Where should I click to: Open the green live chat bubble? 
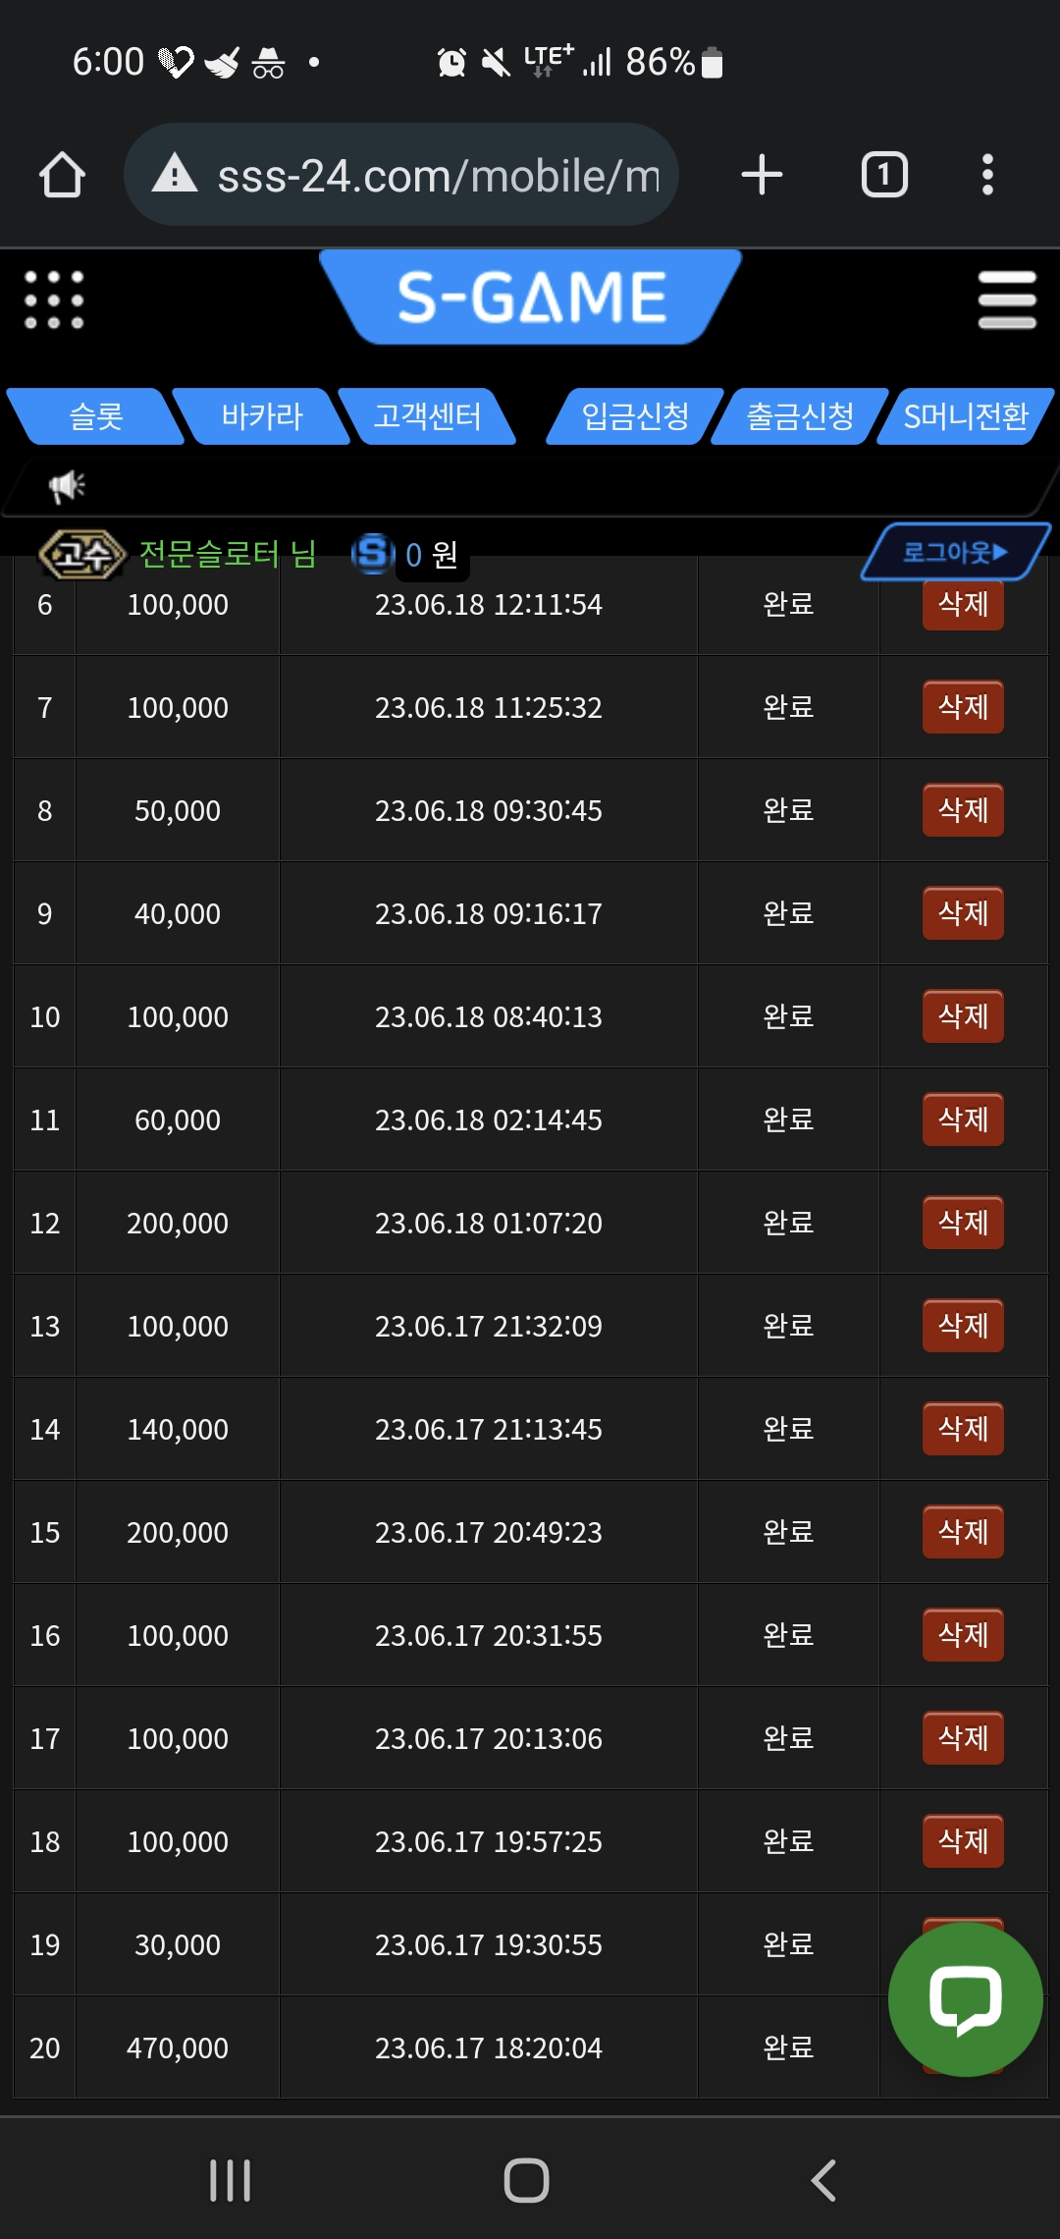pos(965,1998)
